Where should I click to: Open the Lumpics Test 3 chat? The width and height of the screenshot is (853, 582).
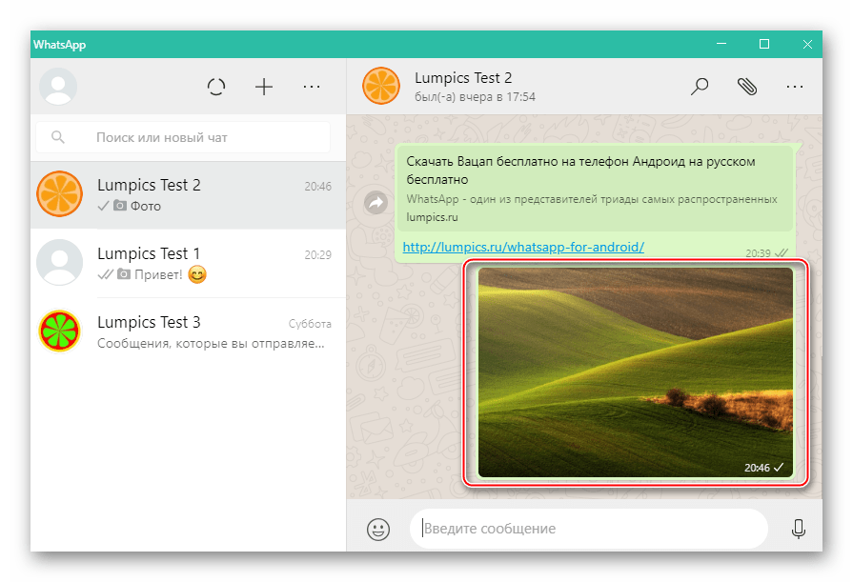pyautogui.click(x=188, y=331)
